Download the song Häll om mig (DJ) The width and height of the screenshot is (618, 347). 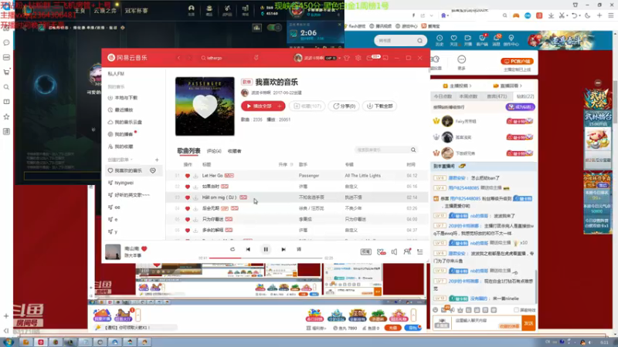195,197
